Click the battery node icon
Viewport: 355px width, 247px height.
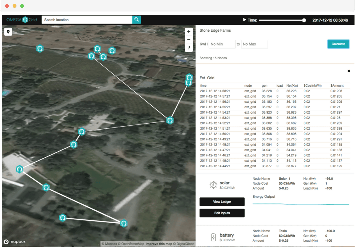pos(213,237)
